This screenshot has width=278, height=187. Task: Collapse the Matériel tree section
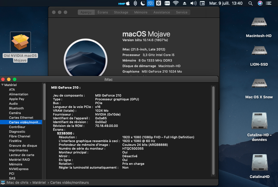tap(2, 85)
